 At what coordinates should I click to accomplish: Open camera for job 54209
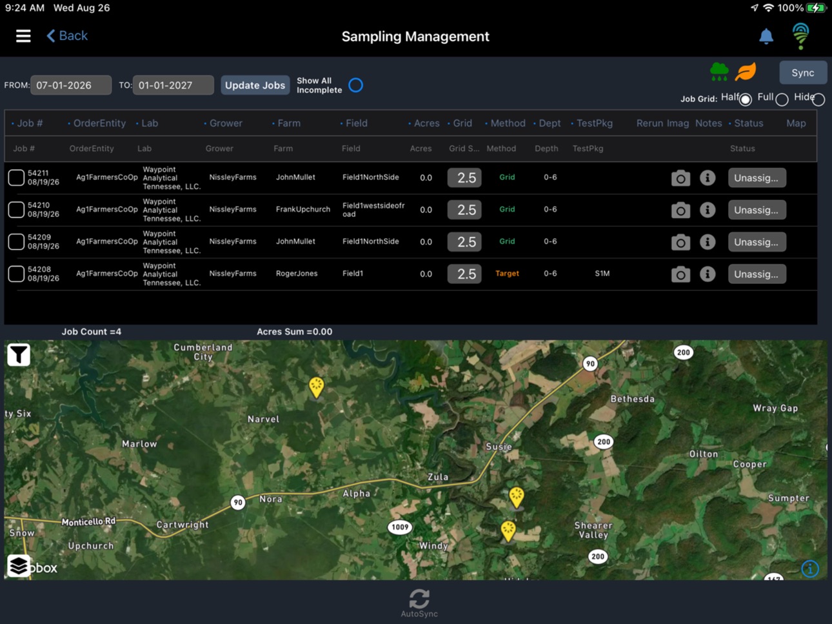[680, 242]
